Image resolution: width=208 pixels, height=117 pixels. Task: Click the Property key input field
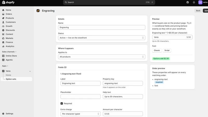[x=123, y=83]
